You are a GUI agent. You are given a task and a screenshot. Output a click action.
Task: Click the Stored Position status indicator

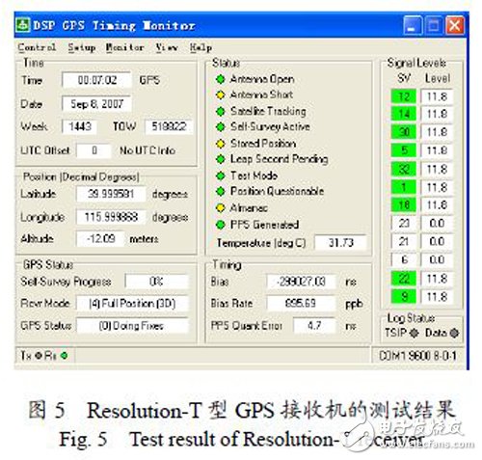[221, 144]
